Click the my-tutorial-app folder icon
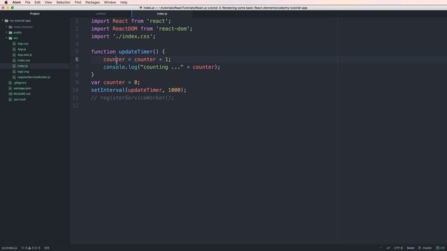 point(6,21)
